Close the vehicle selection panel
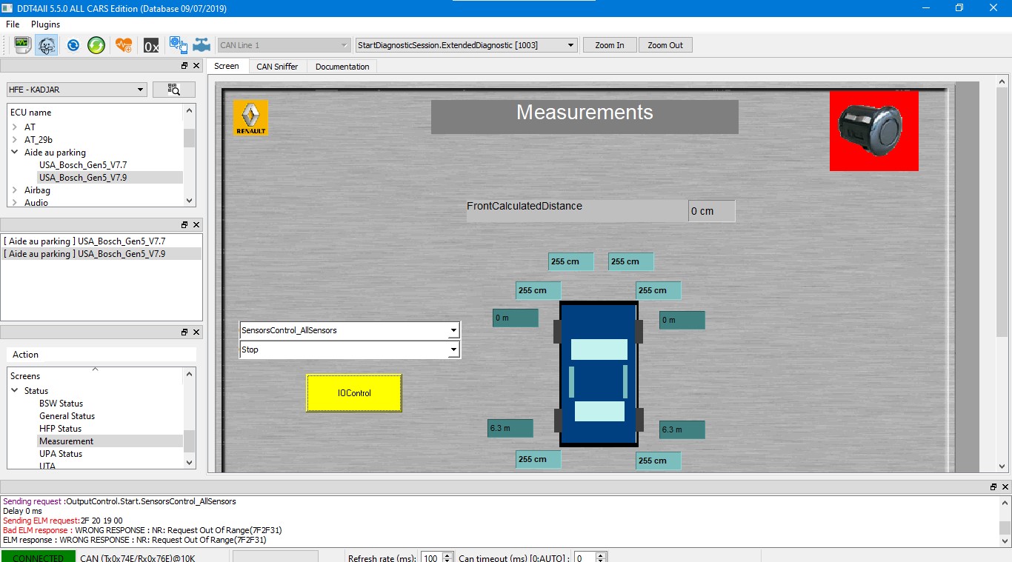 pyautogui.click(x=196, y=66)
